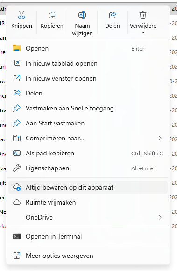Click the Verwijderen trash icon
The width and height of the screenshot is (177, 271).
coord(143,15)
